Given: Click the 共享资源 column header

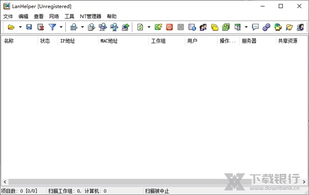Looking at the screenshot, I should point(291,41).
